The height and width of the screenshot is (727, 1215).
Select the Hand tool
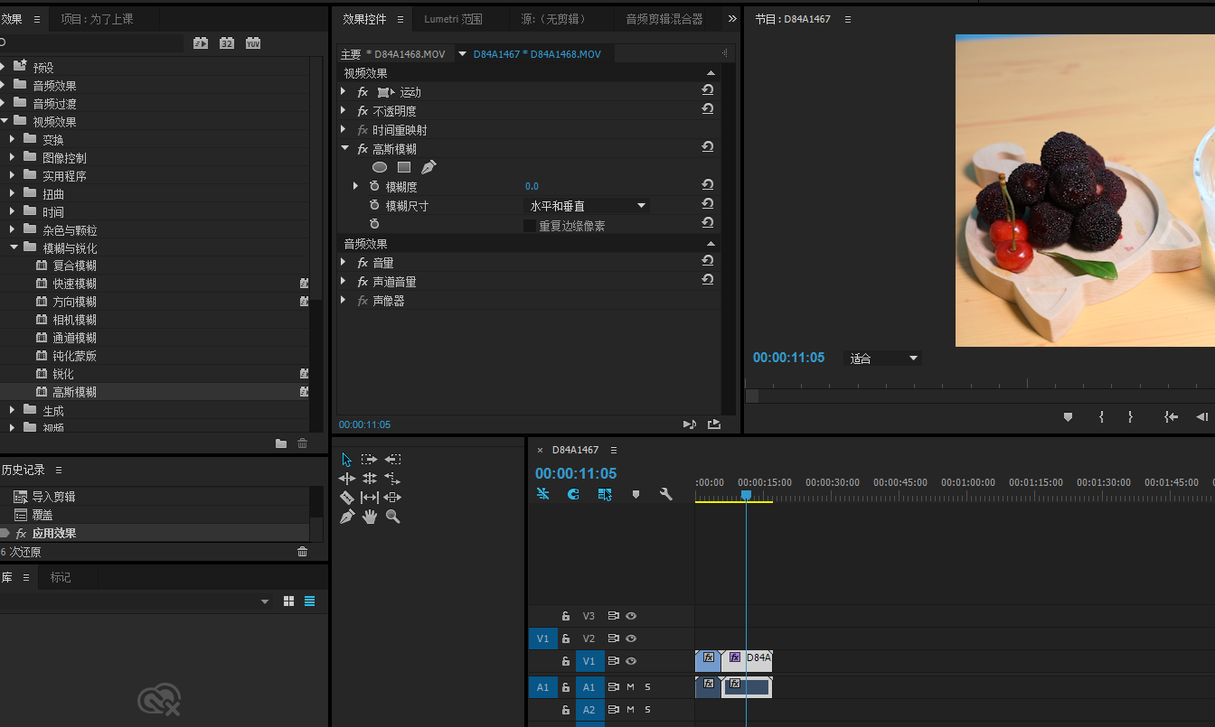click(370, 517)
